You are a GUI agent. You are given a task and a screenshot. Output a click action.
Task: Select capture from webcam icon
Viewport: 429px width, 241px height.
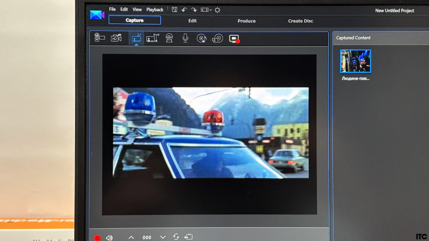[169, 38]
